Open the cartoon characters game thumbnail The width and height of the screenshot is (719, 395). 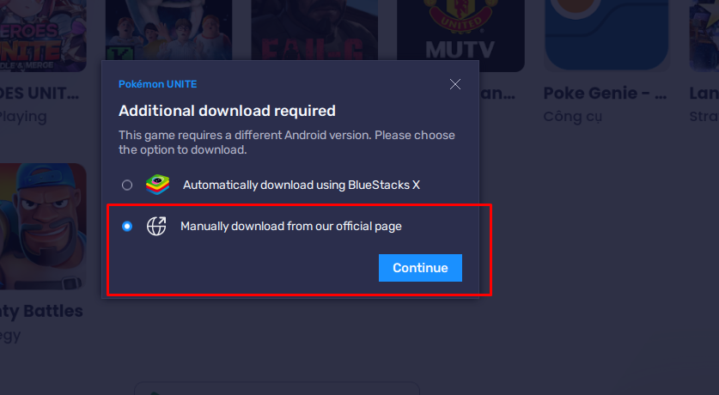click(x=168, y=30)
